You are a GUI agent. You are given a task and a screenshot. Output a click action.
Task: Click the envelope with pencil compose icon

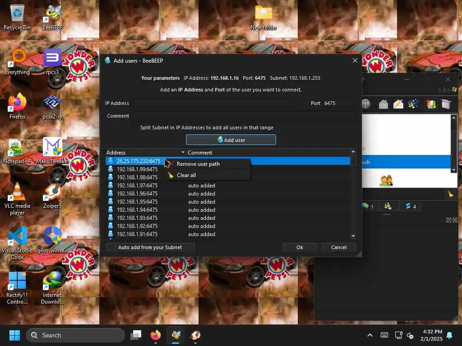point(398,104)
